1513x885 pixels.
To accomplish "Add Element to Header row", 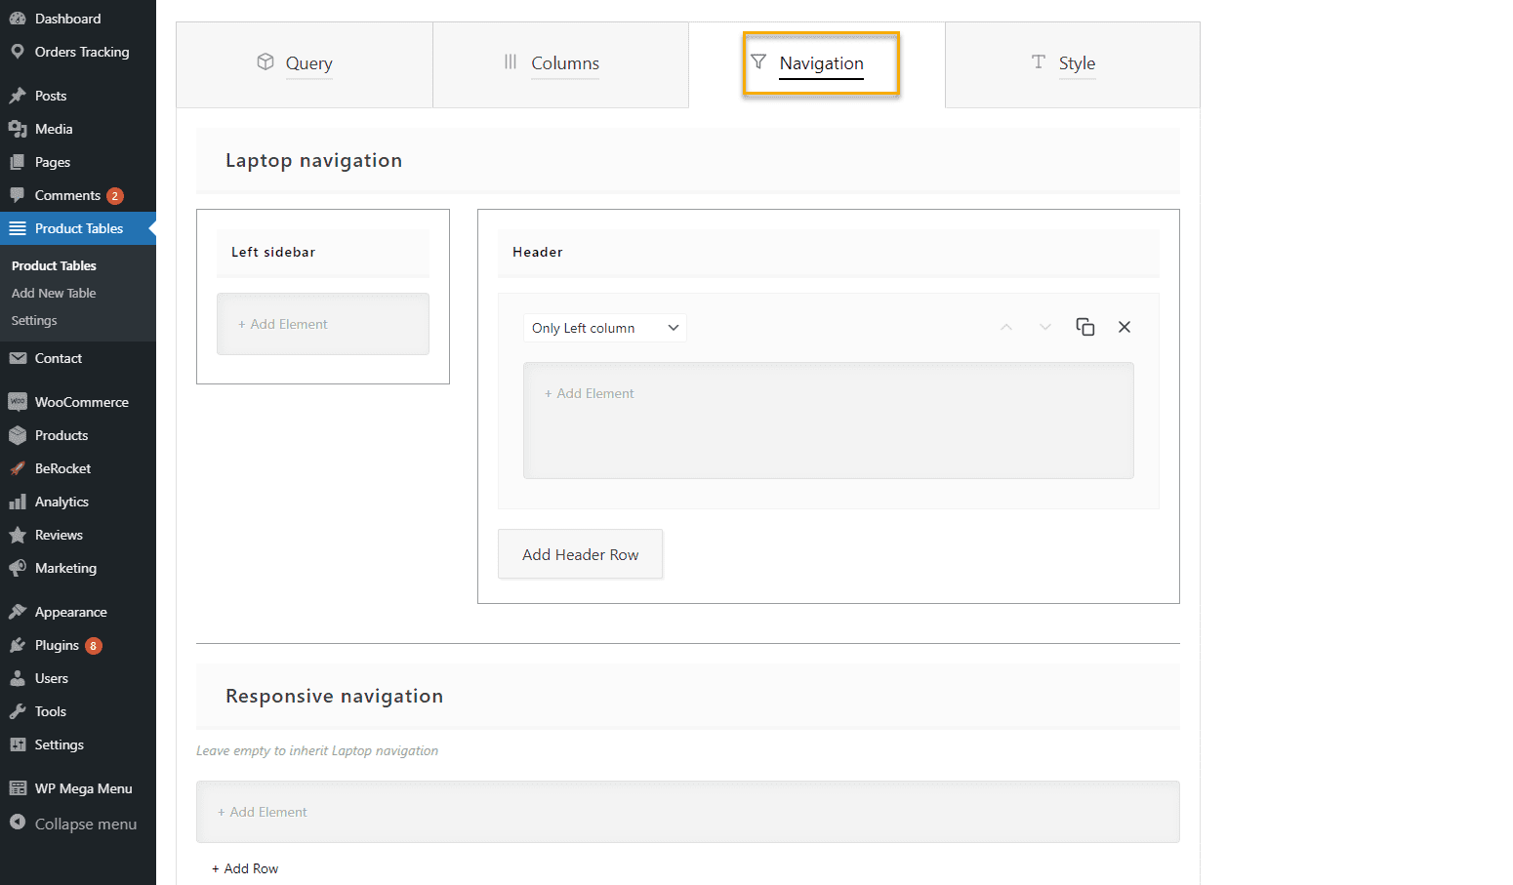I will click(829, 421).
